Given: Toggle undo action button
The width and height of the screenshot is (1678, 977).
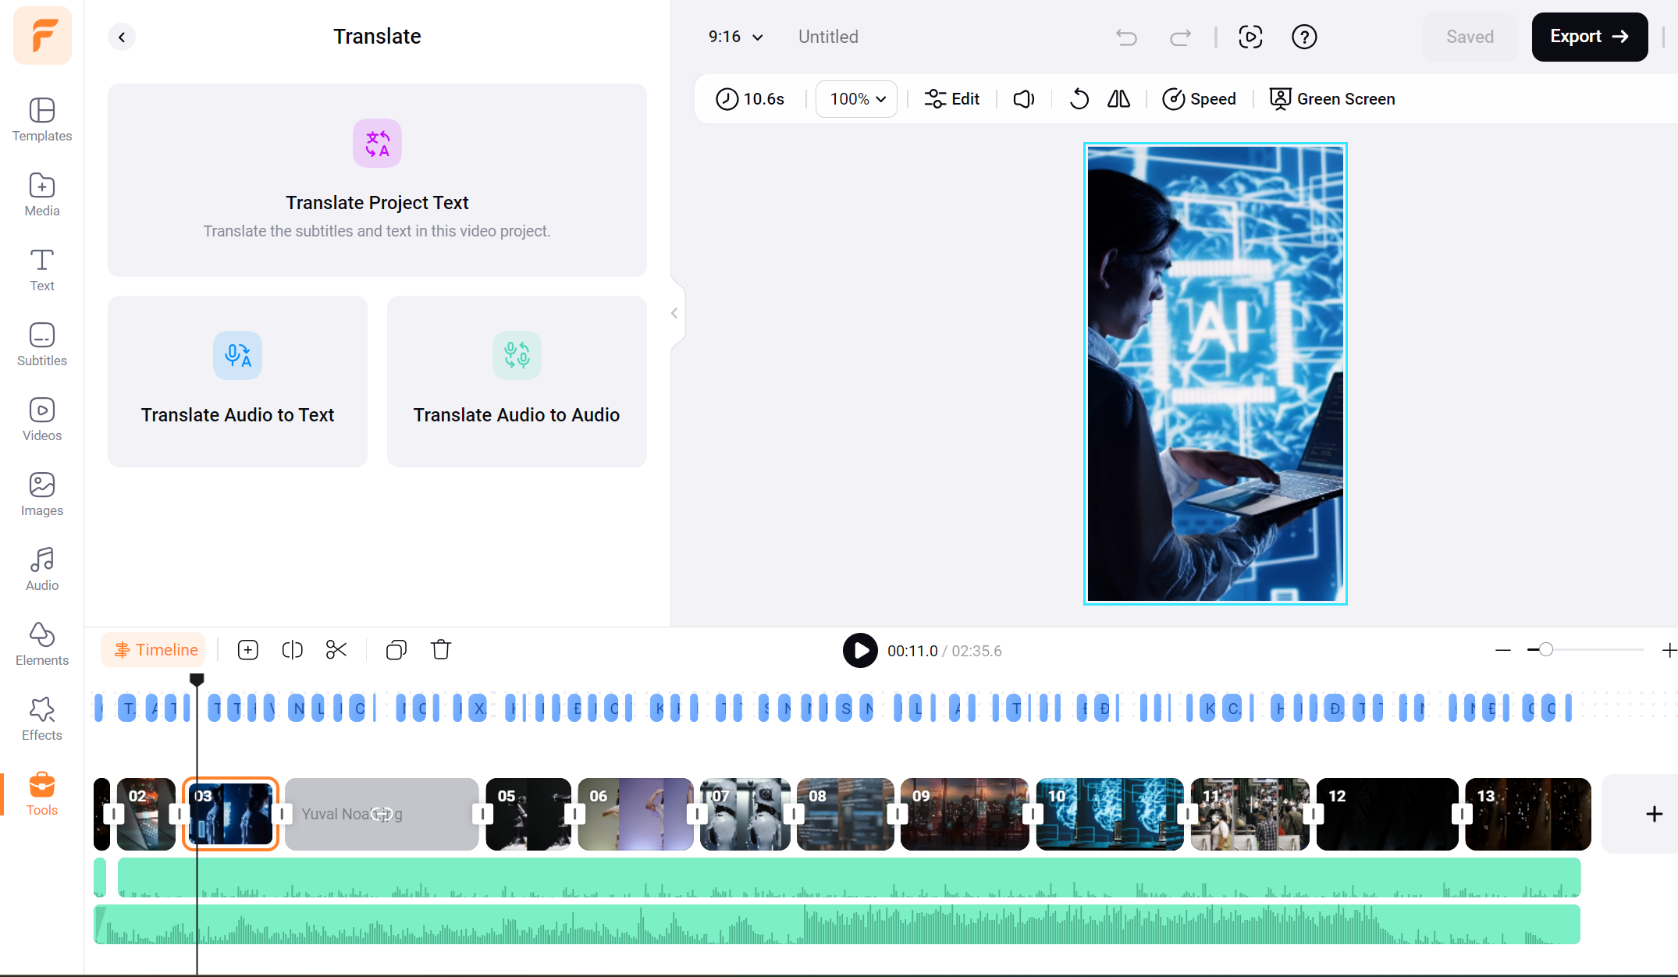Looking at the screenshot, I should [x=1125, y=36].
